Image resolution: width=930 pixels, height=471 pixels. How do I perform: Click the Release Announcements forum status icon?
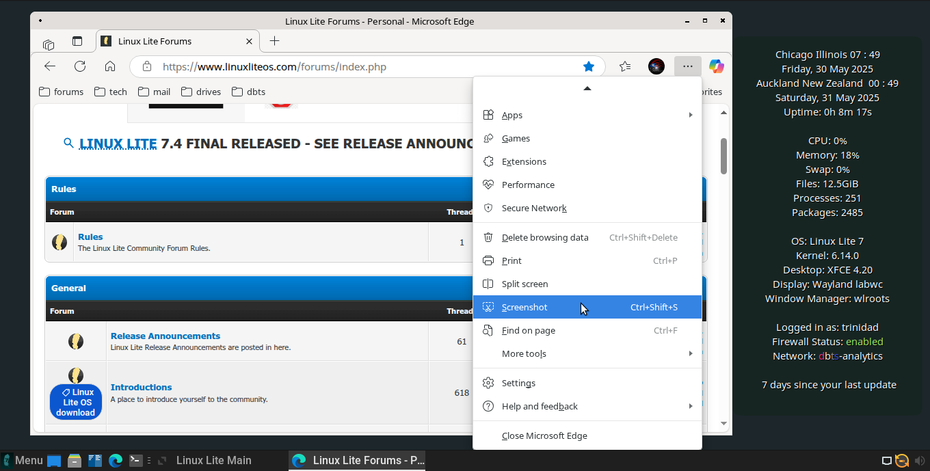(x=76, y=341)
